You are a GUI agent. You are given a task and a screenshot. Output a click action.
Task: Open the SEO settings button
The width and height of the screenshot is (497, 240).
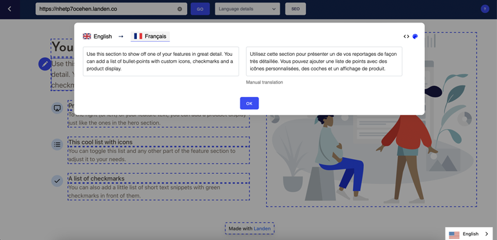(x=295, y=9)
